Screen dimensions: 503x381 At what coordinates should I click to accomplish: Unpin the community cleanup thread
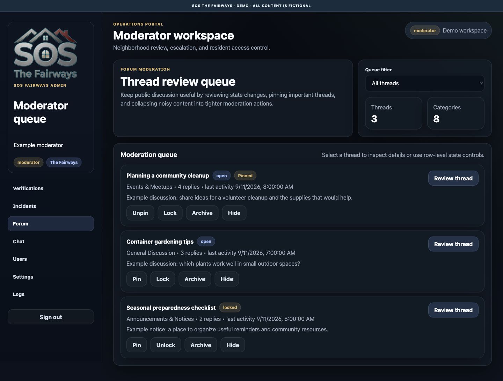140,213
